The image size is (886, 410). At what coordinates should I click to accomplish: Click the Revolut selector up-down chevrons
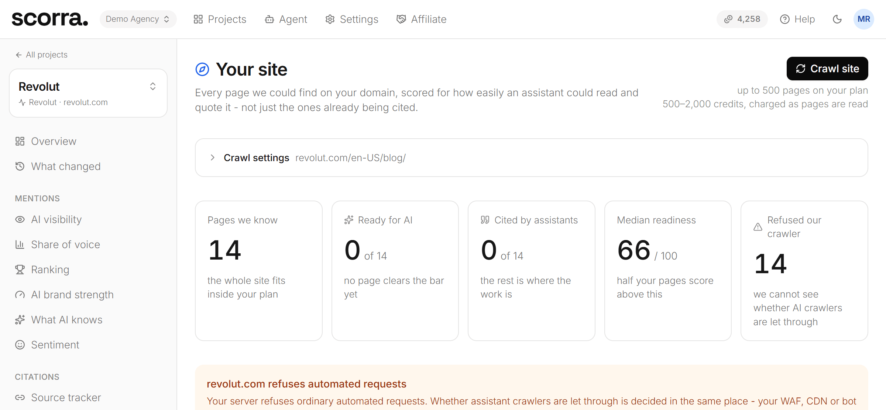pyautogui.click(x=153, y=87)
